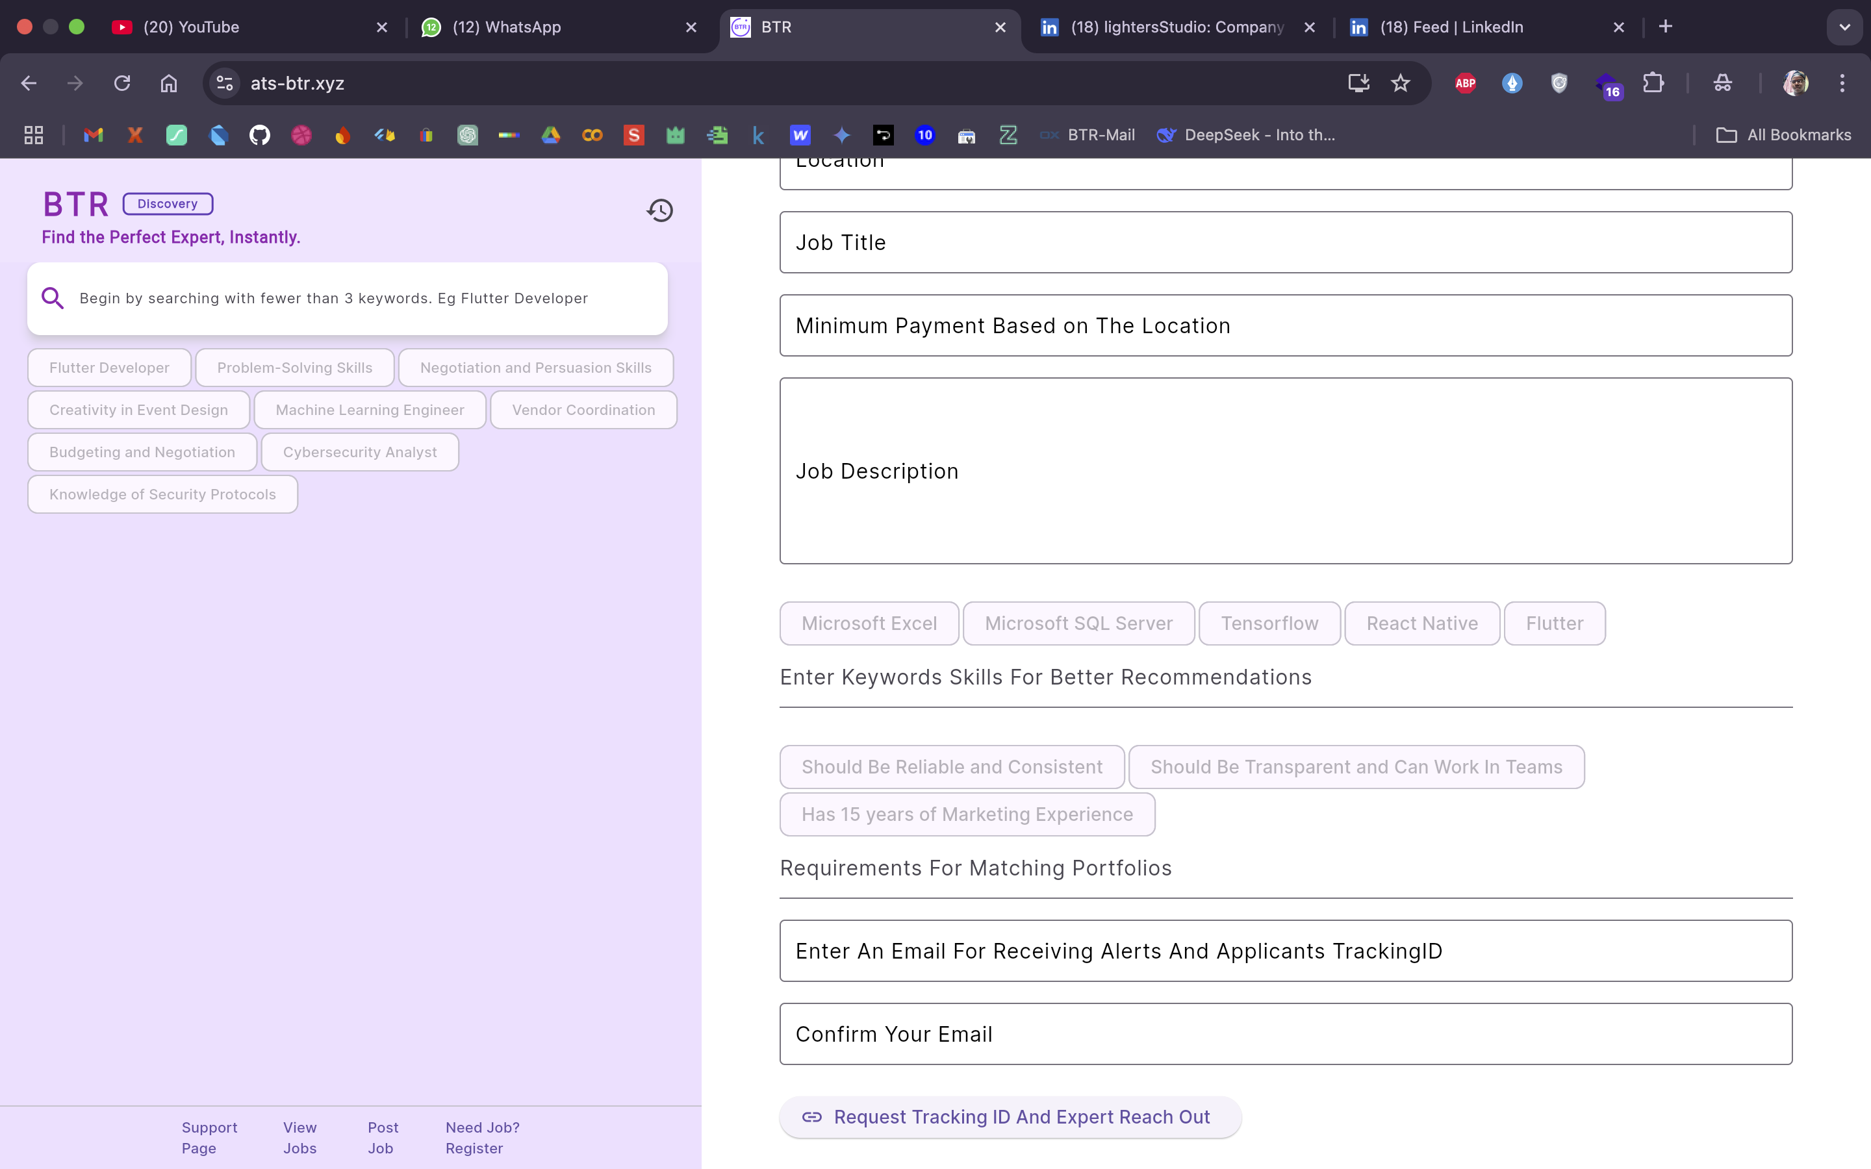
Task: Select Should Be Reliable and Consistent chip
Action: [952, 767]
